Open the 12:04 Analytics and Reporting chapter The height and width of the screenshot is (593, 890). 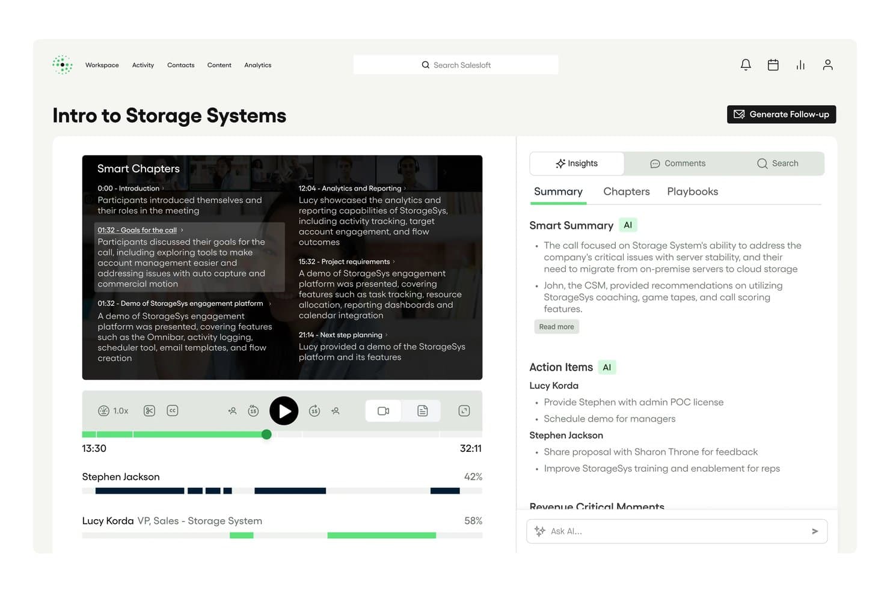(352, 189)
